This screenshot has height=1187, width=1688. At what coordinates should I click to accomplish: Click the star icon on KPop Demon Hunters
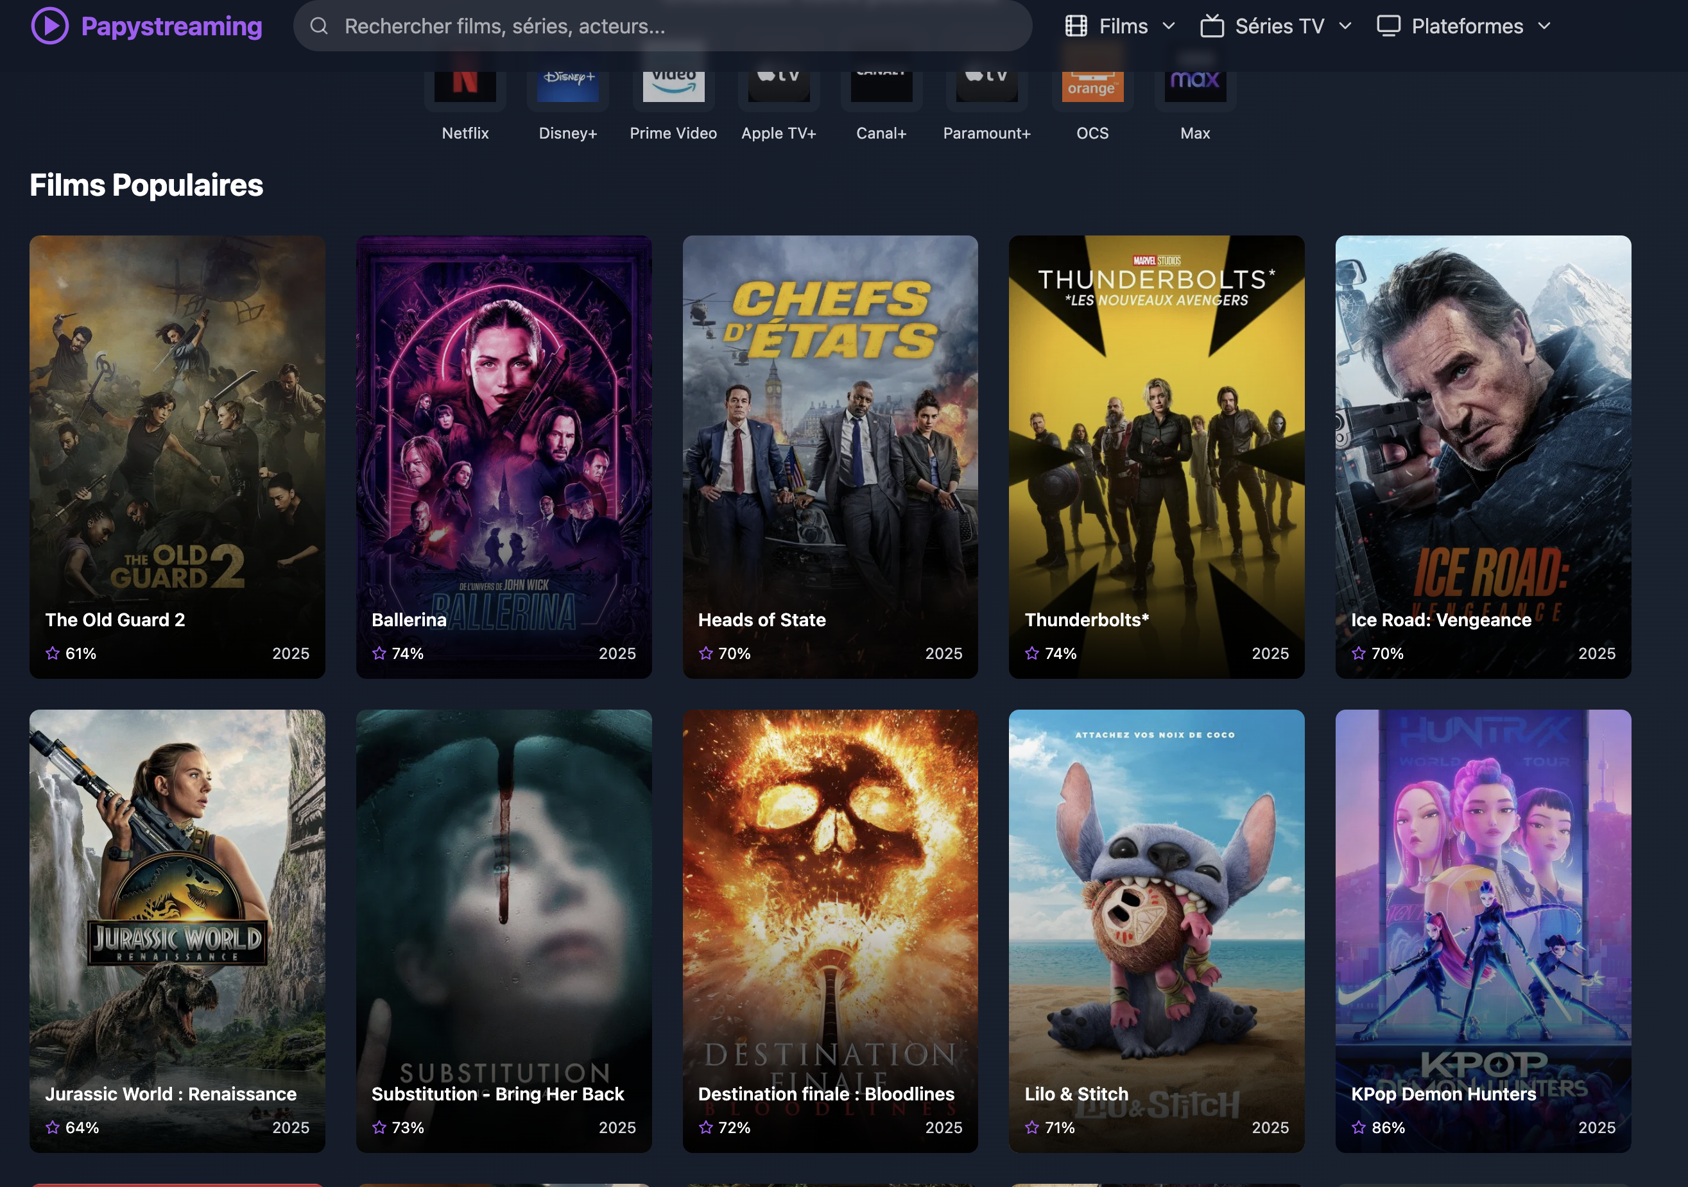click(x=1359, y=1127)
